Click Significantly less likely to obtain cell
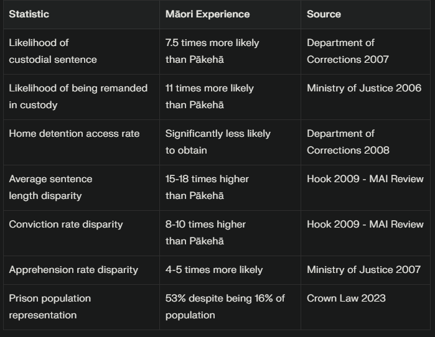The width and height of the screenshot is (435, 337). [218, 142]
